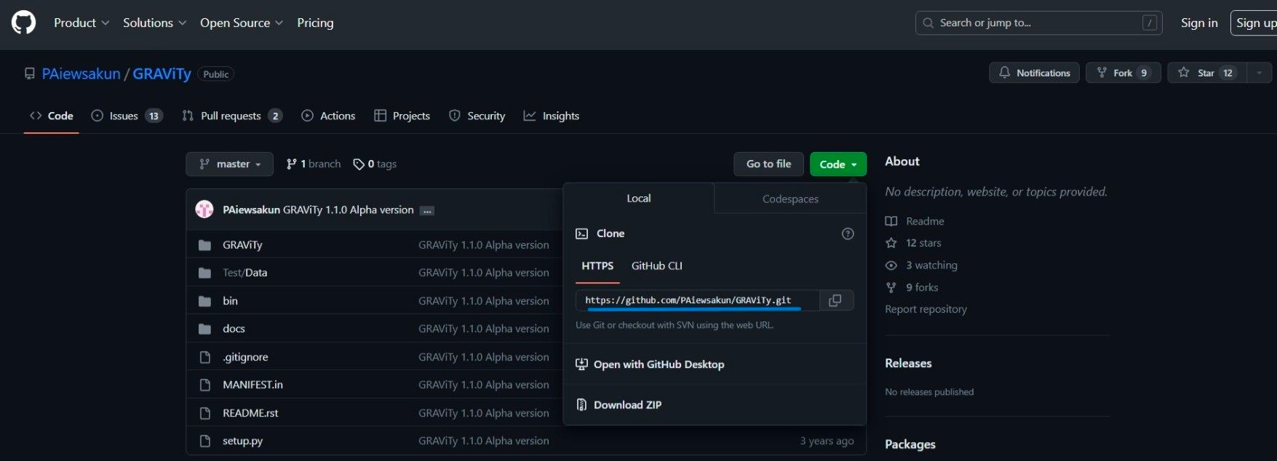Click the Go to file button
1277x461 pixels.
click(768, 164)
